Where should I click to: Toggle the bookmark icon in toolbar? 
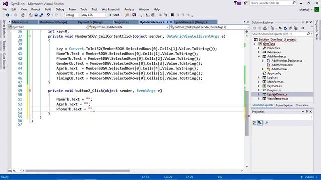point(172,15)
